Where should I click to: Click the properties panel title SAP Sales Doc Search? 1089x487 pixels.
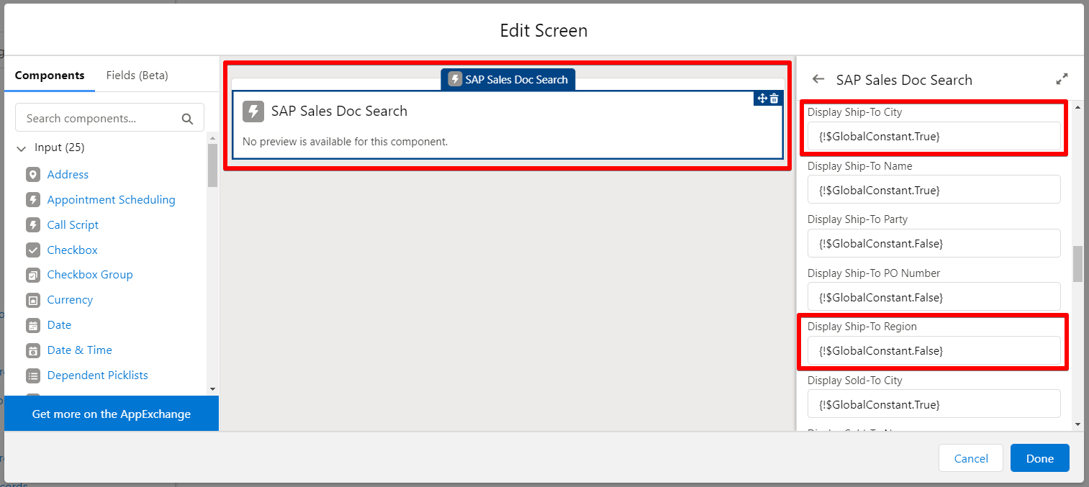[904, 80]
